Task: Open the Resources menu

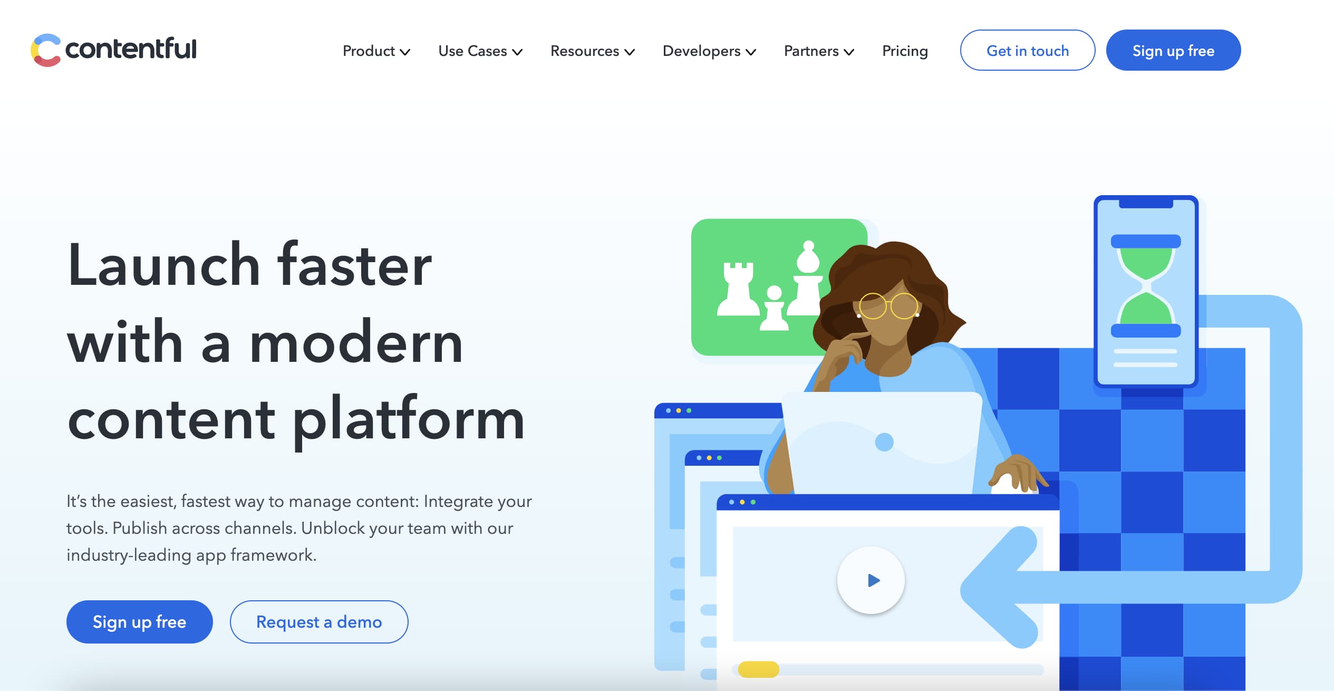Action: [592, 50]
